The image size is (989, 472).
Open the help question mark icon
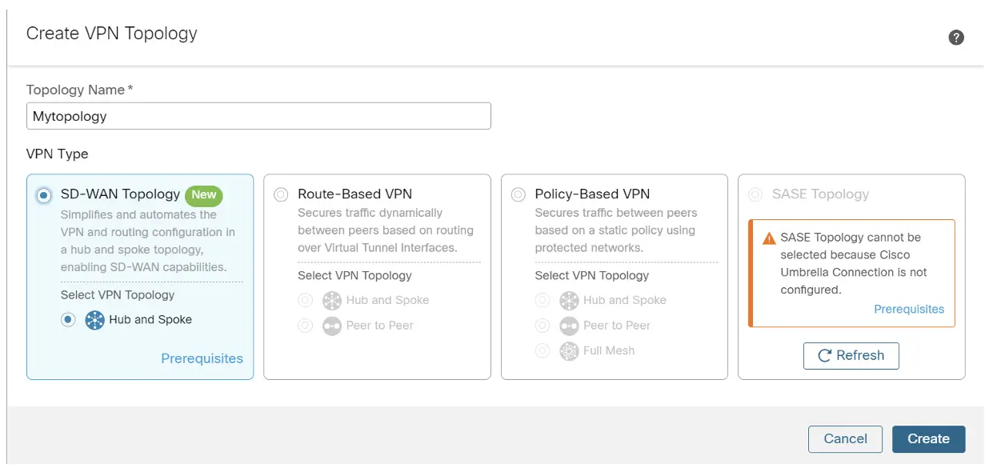pyautogui.click(x=955, y=38)
